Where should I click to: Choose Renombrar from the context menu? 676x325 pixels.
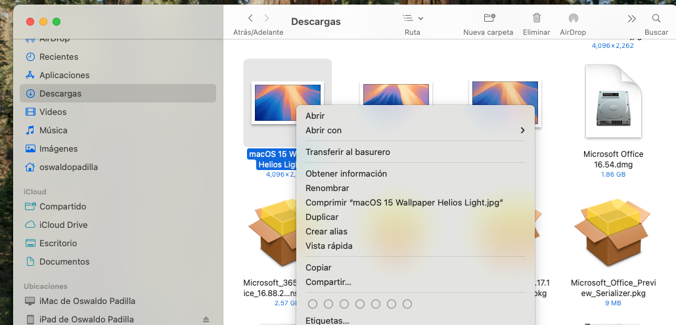pos(416,188)
